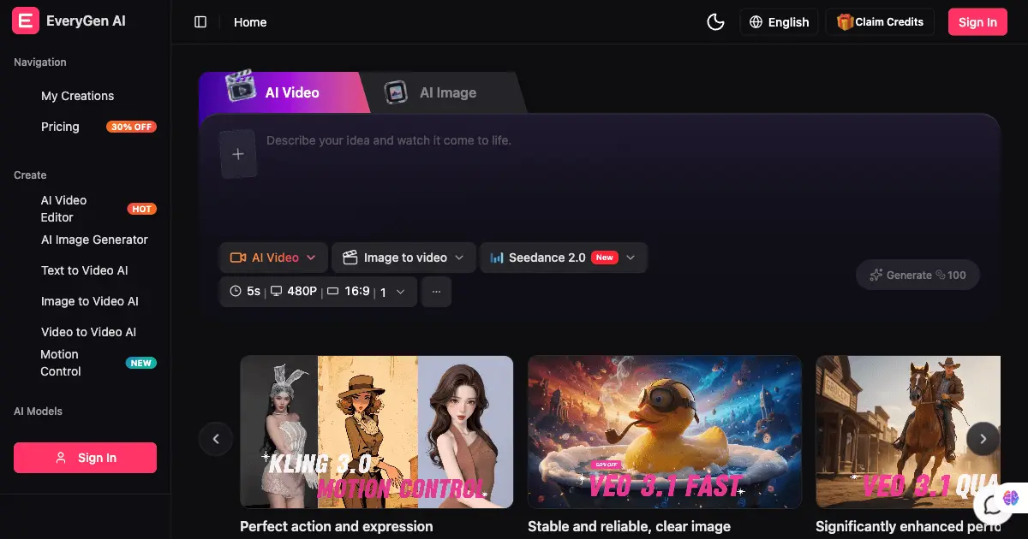The width and height of the screenshot is (1028, 539).
Task: Click the 30% OFF badge
Action: pos(131,127)
